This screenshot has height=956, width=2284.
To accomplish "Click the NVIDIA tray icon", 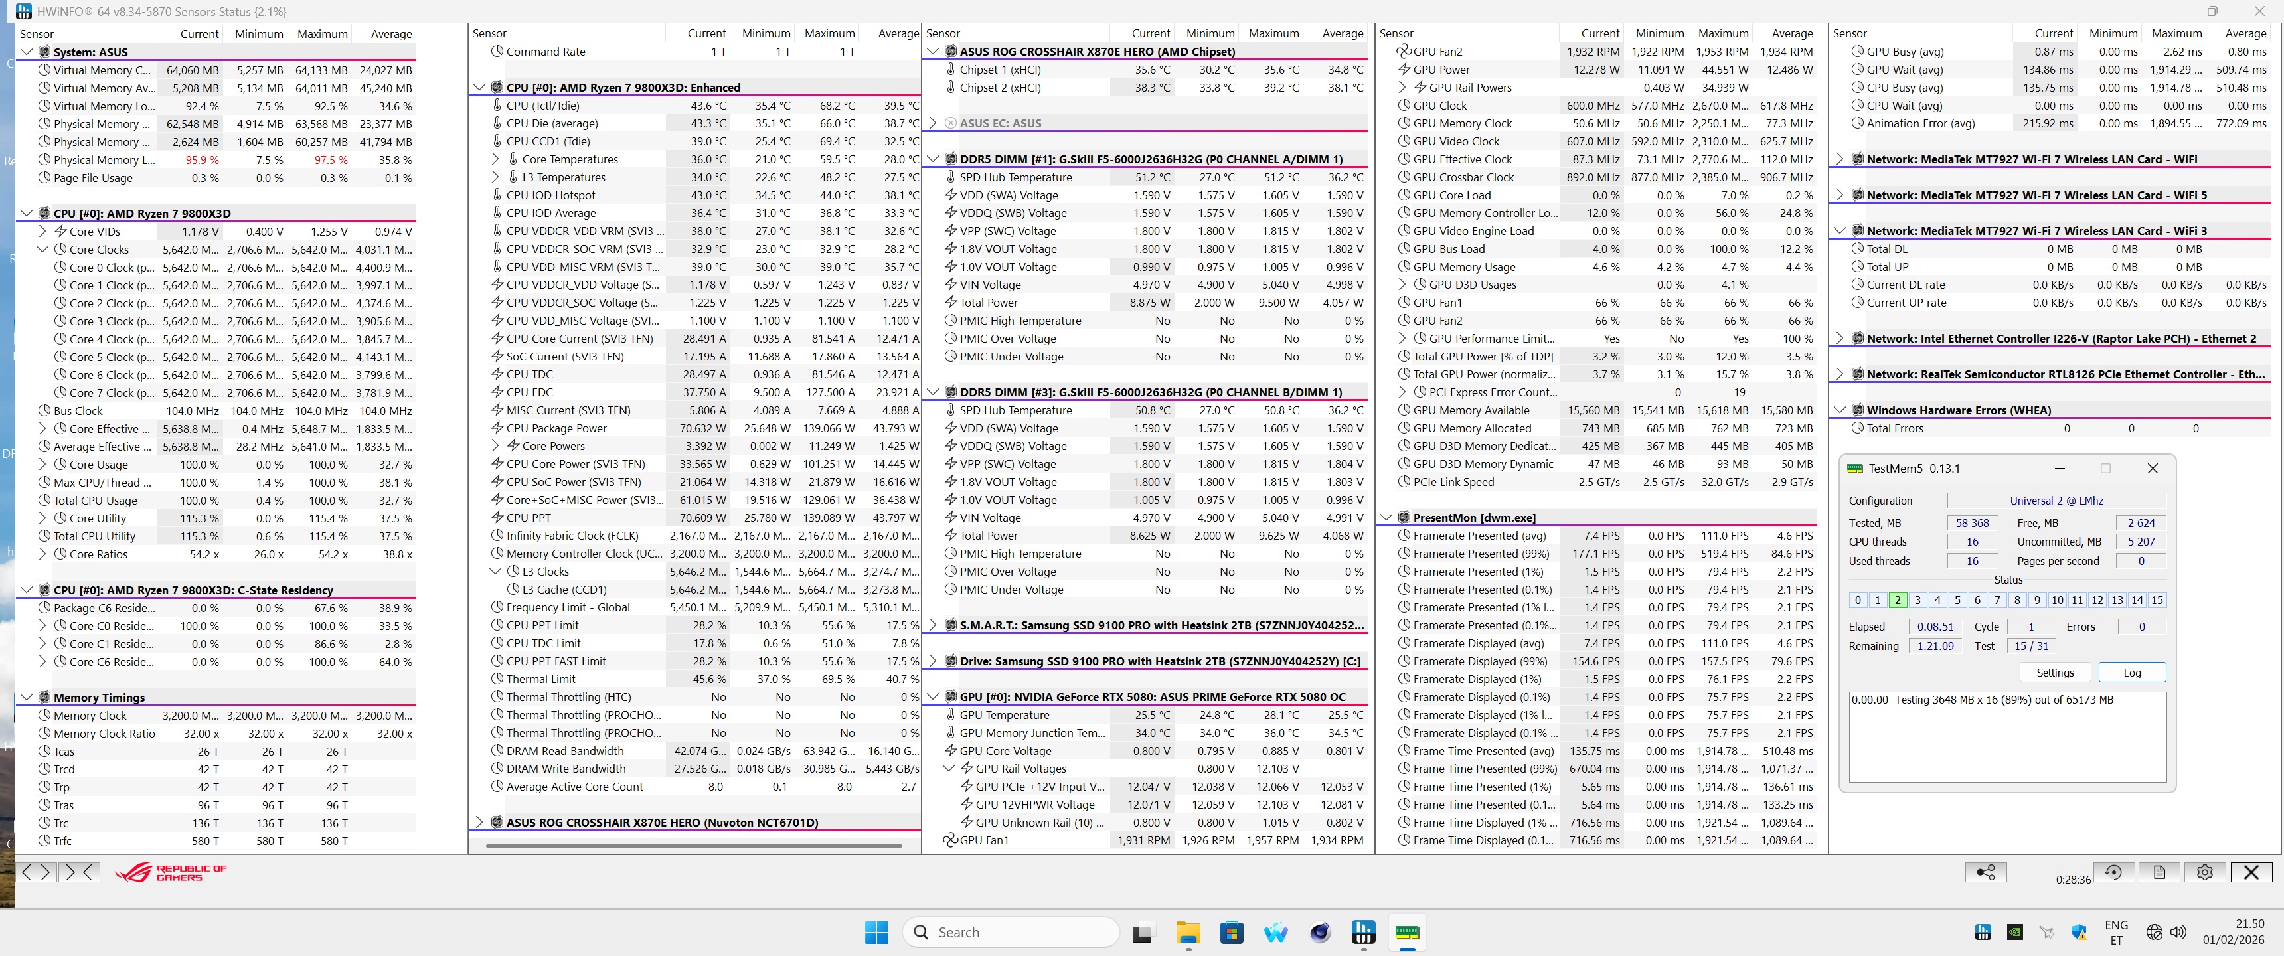I will [2014, 932].
